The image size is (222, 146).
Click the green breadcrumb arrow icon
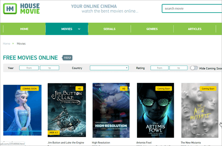coord(13,44)
